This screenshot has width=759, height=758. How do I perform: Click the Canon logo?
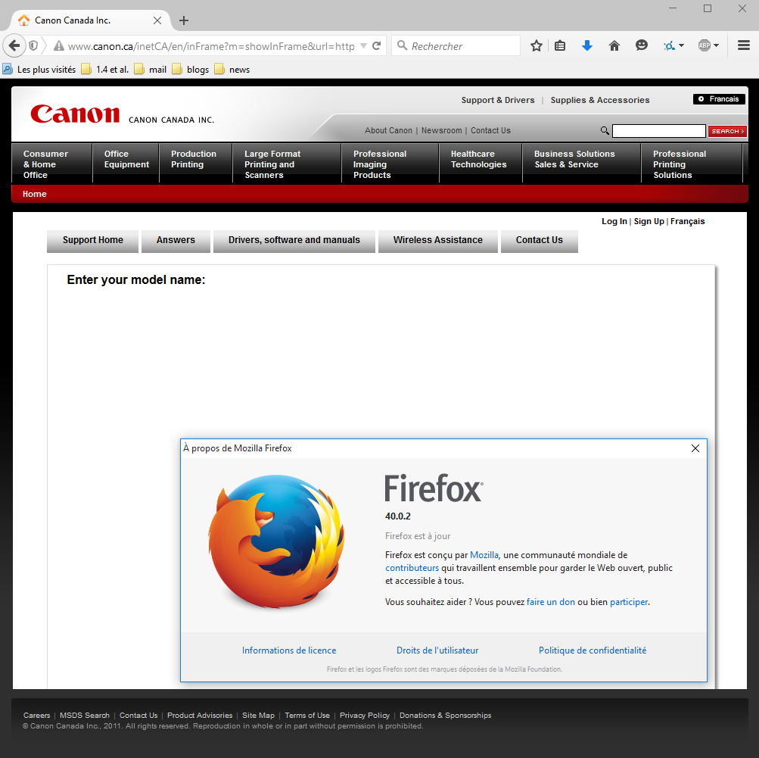click(75, 114)
